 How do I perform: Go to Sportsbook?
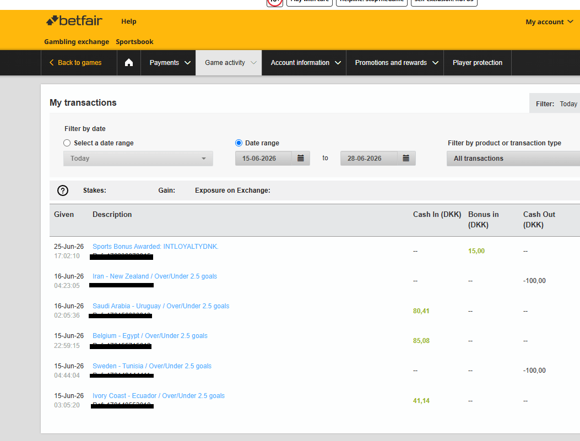(134, 42)
